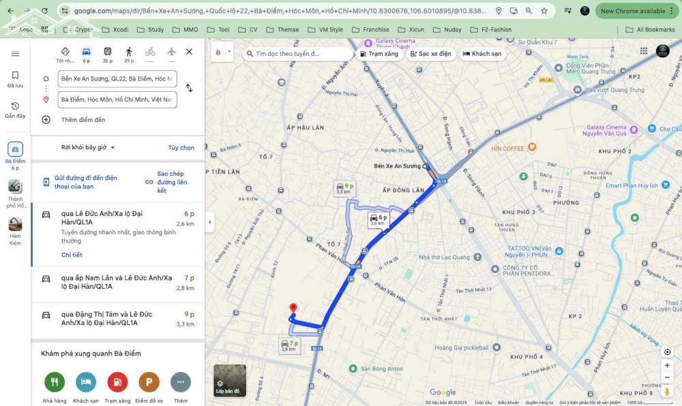The width and height of the screenshot is (682, 406).
Task: Toggle the Khách sạn filter chip
Action: pos(482,54)
